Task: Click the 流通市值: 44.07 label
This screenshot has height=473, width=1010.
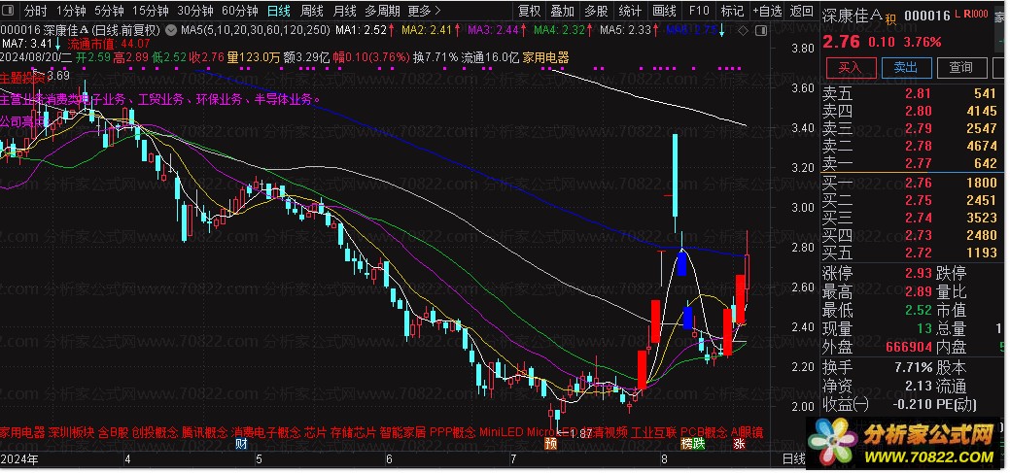Action: click(x=108, y=44)
